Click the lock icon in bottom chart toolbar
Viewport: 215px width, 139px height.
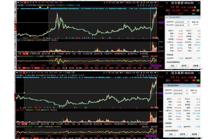click(152, 75)
